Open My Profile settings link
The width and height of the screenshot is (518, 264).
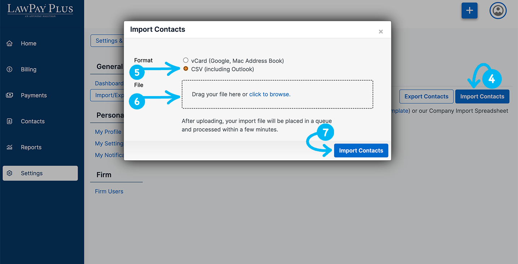(x=108, y=132)
